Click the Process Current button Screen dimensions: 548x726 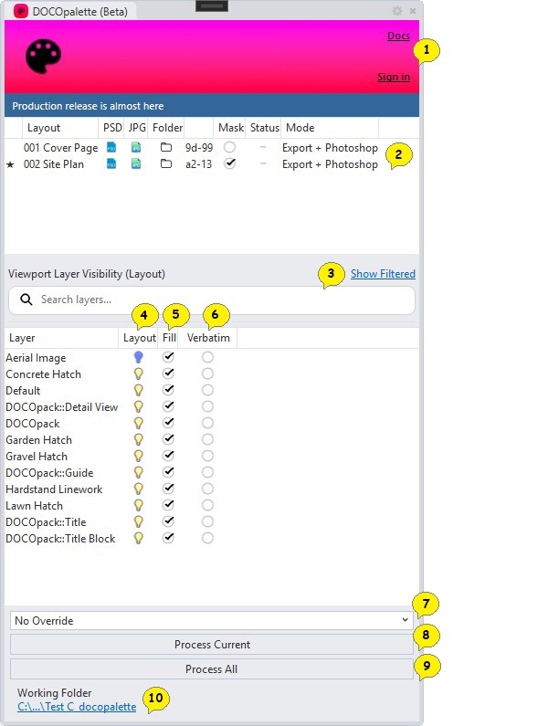tap(212, 645)
